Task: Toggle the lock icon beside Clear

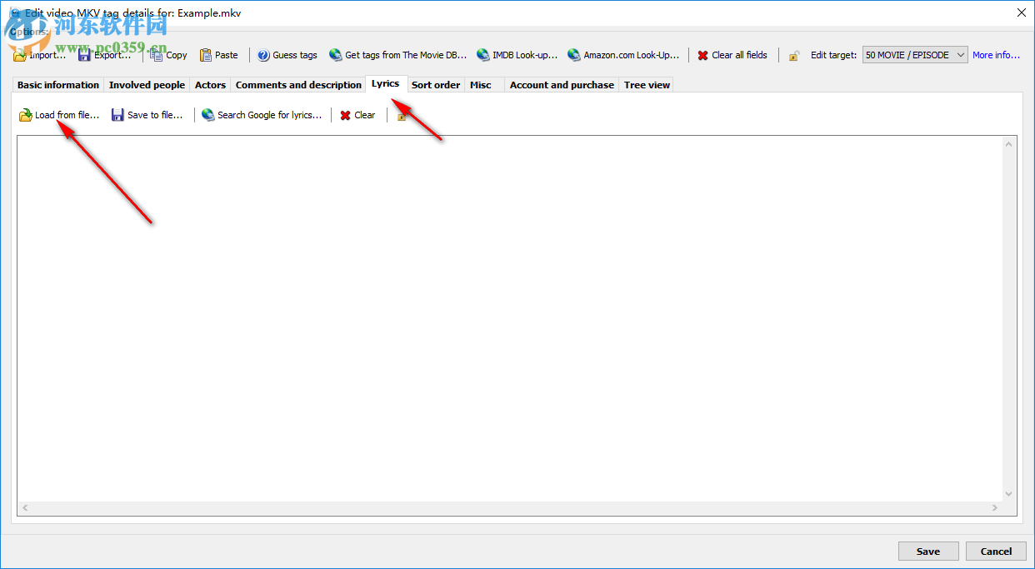Action: [x=401, y=115]
